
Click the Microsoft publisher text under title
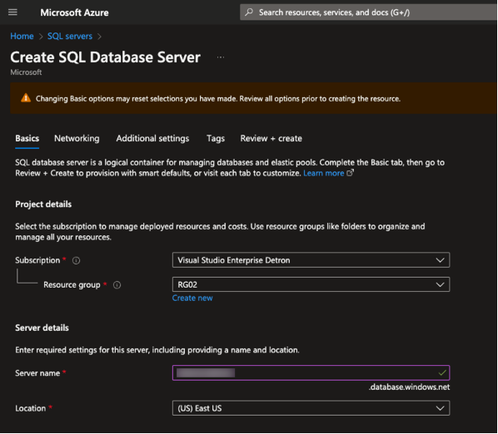pyautogui.click(x=26, y=72)
